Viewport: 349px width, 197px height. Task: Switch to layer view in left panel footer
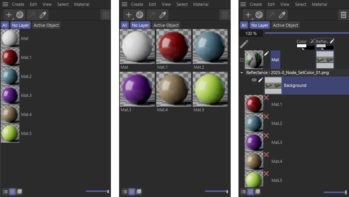[19, 192]
